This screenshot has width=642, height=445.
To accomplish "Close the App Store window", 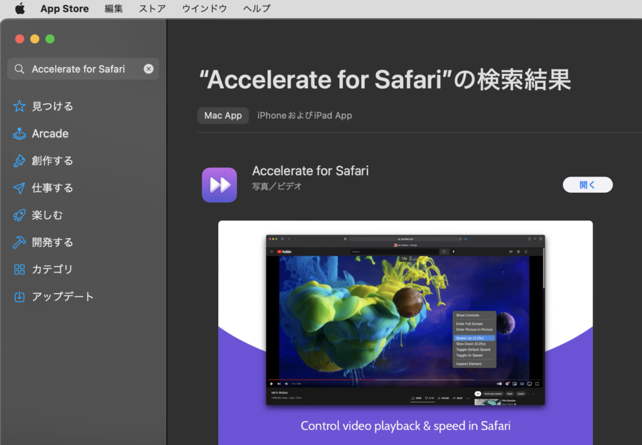I will coord(19,39).
